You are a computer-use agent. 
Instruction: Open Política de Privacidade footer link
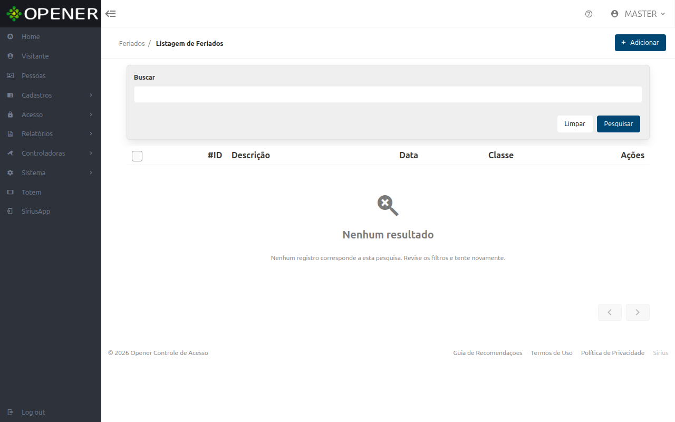click(613, 353)
